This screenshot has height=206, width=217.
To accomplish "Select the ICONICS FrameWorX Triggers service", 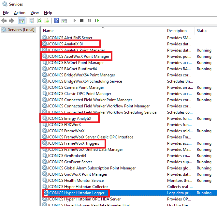I will [x=73, y=143].
